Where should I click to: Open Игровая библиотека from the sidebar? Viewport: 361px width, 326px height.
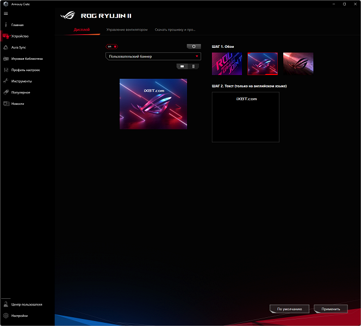pyautogui.click(x=27, y=59)
